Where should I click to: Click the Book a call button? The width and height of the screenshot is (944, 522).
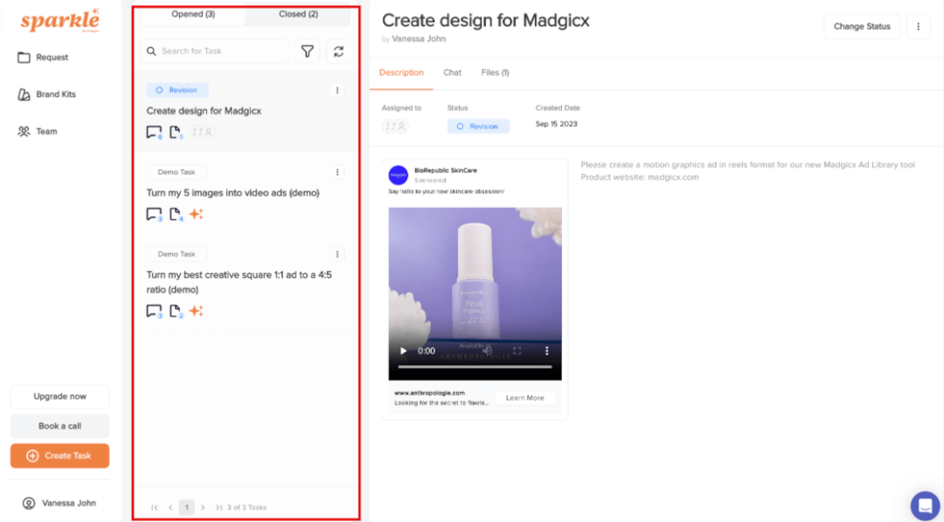(59, 426)
